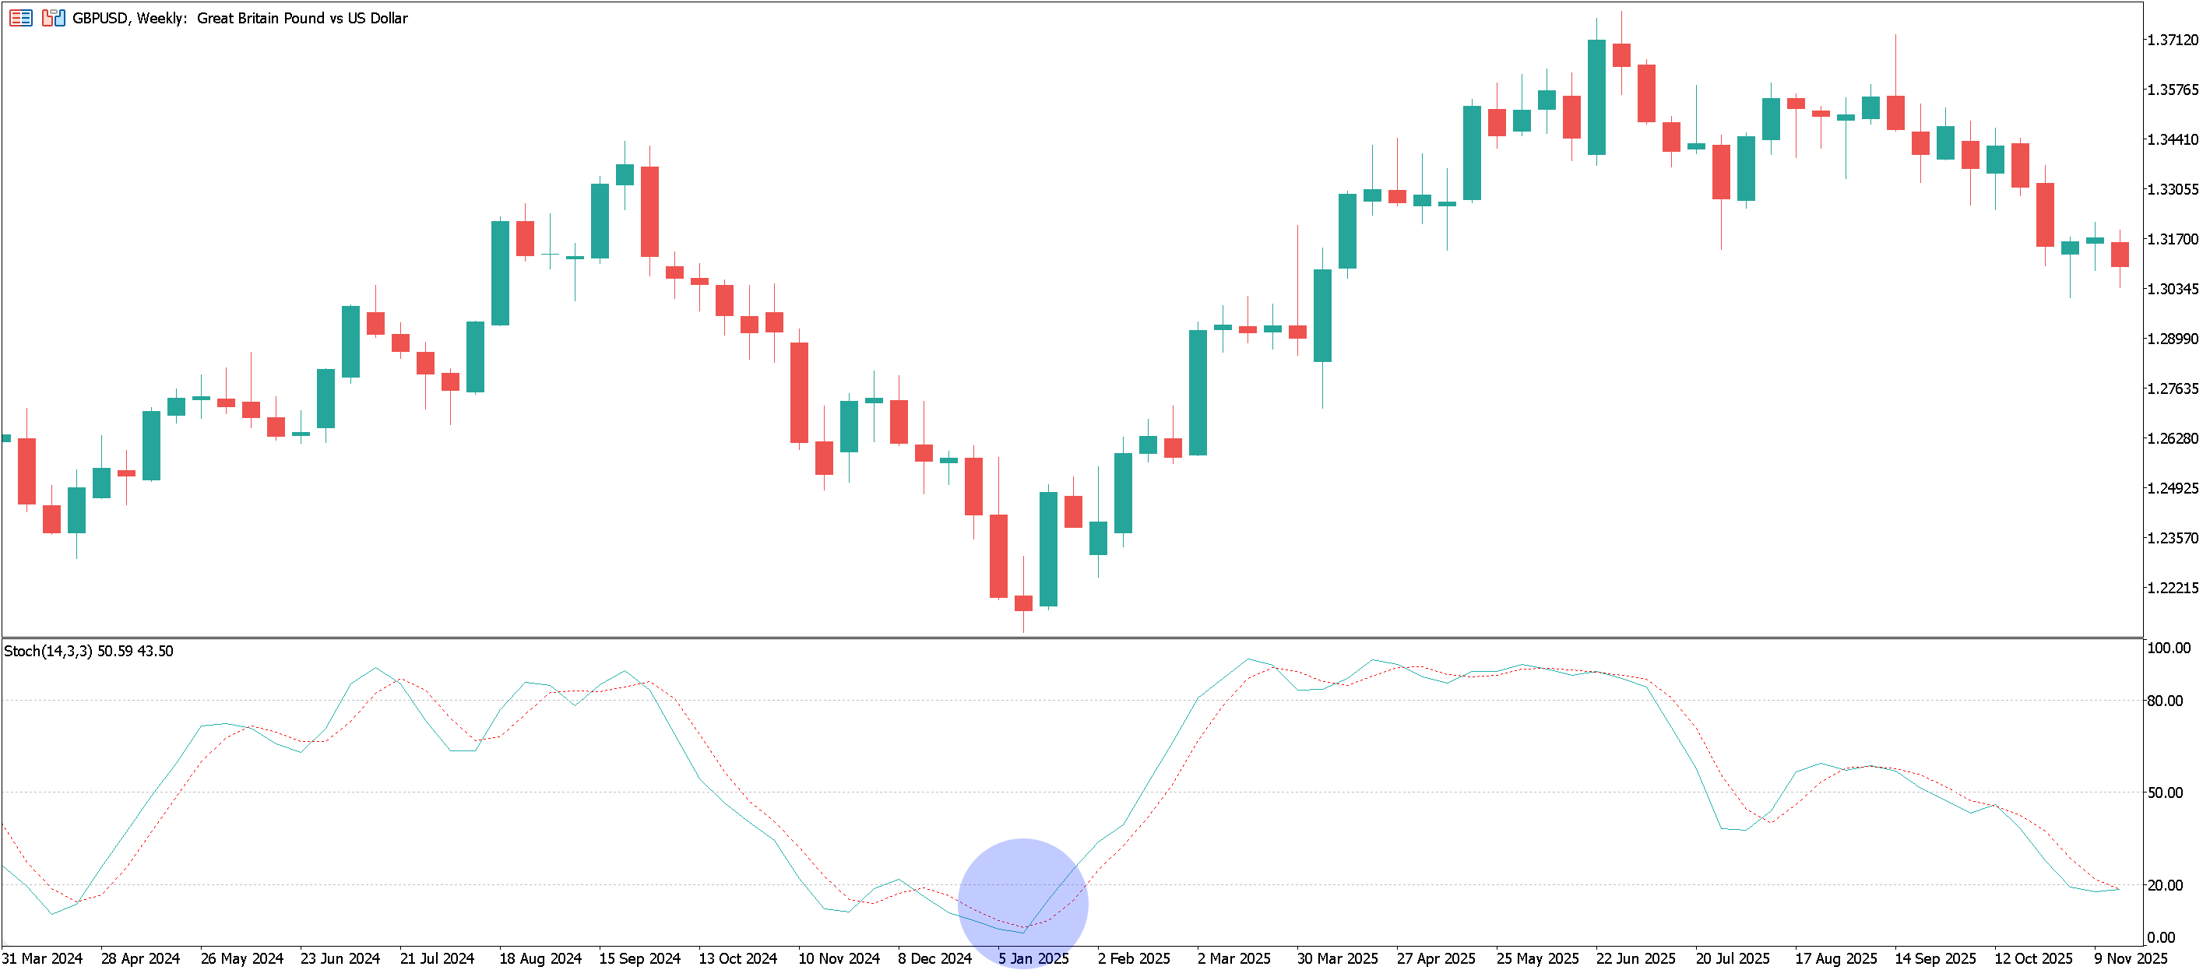
Task: Click the 1.27635 price level label
Action: (2173, 388)
